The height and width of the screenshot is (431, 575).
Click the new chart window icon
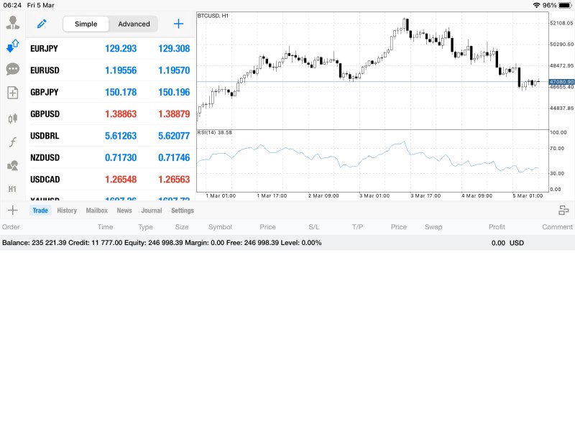coord(13,93)
